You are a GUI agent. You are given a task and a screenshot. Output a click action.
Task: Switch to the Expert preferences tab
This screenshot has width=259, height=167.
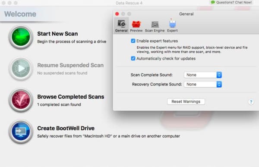coord(172,25)
